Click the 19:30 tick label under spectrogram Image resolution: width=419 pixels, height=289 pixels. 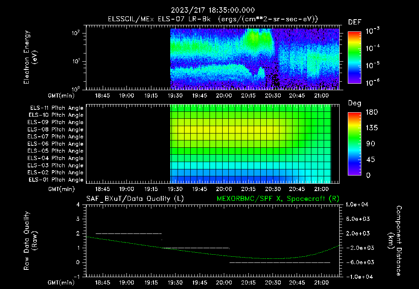pyautogui.click(x=175, y=96)
